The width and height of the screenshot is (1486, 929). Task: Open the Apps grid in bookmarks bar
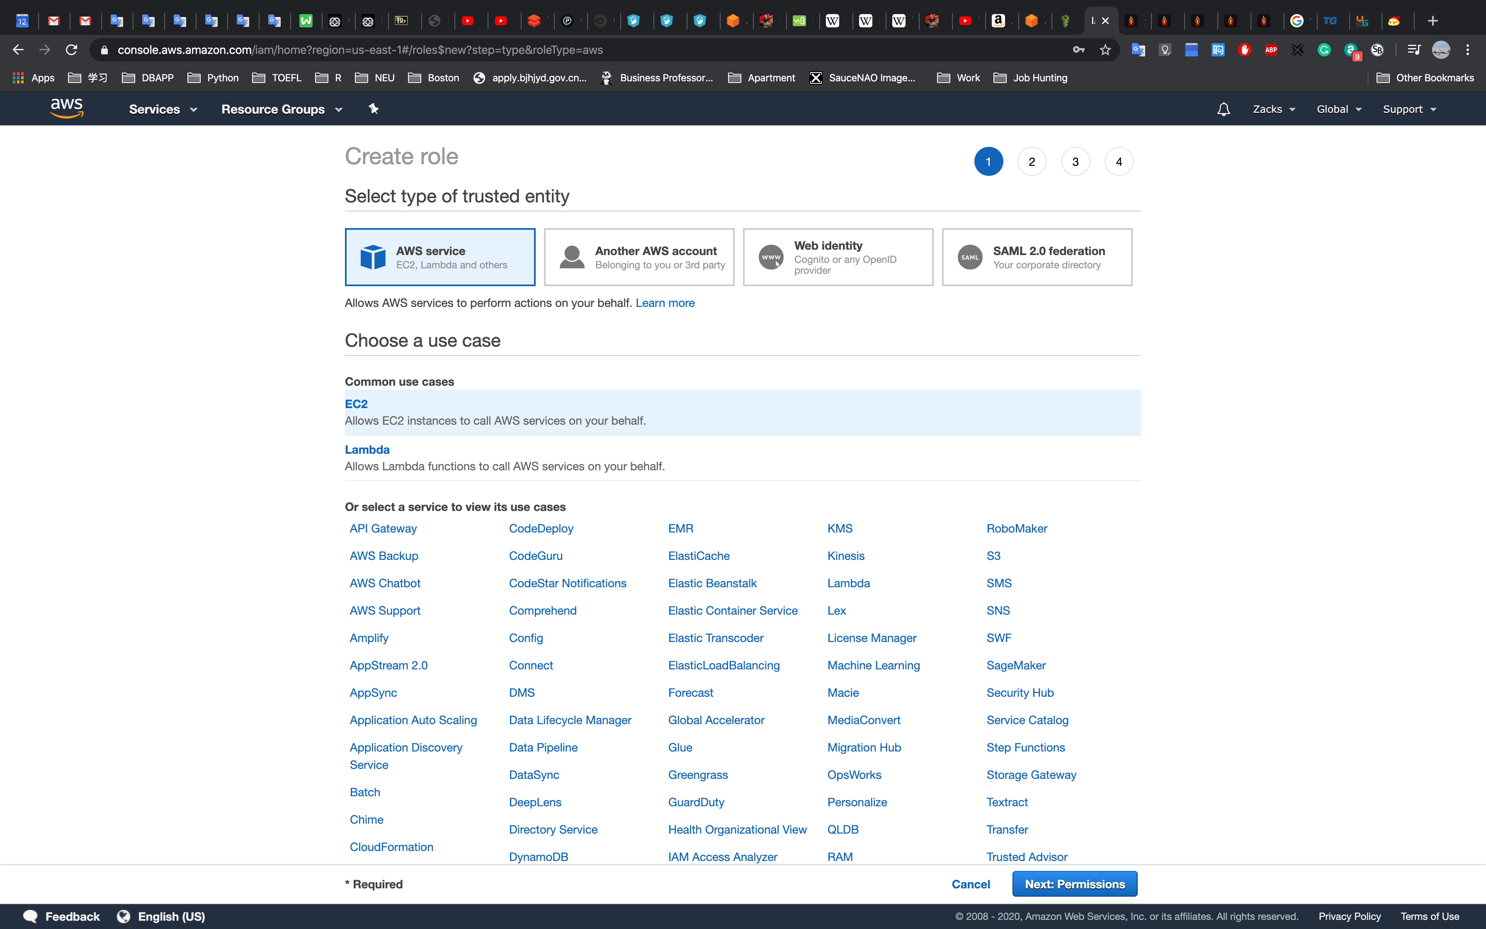(34, 78)
